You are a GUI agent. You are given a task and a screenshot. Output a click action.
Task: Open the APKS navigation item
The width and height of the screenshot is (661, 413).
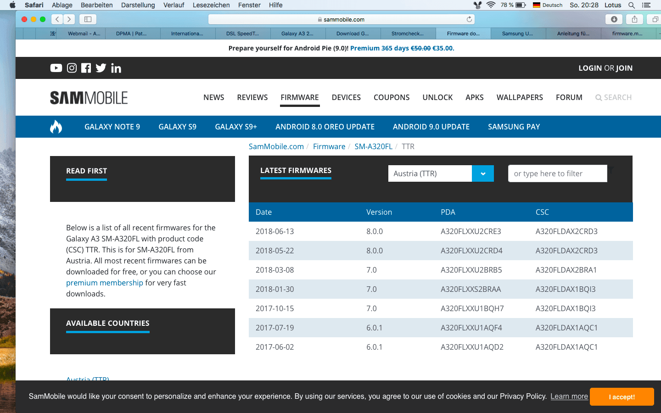tap(475, 97)
